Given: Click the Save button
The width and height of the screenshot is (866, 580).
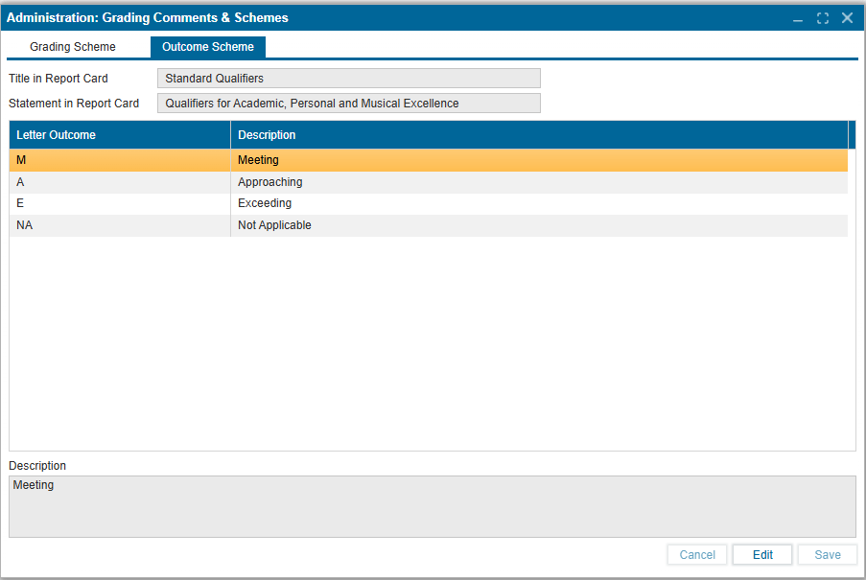Looking at the screenshot, I should tap(827, 555).
